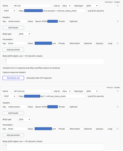This screenshot has height=151, width=123.
Task: Click Add parameter in API Call Live
Action: tap(13, 135)
